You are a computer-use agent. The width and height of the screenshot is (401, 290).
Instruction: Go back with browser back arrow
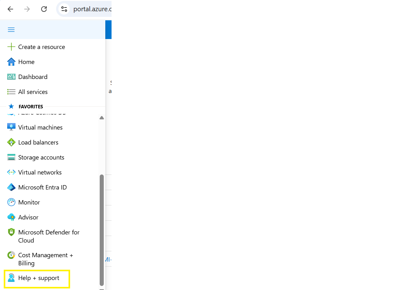10,9
